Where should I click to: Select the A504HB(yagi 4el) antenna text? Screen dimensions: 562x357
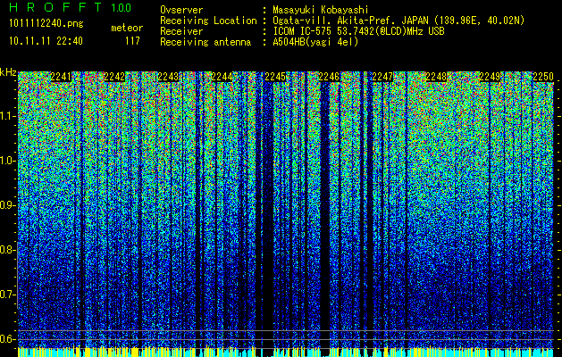[x=315, y=42]
